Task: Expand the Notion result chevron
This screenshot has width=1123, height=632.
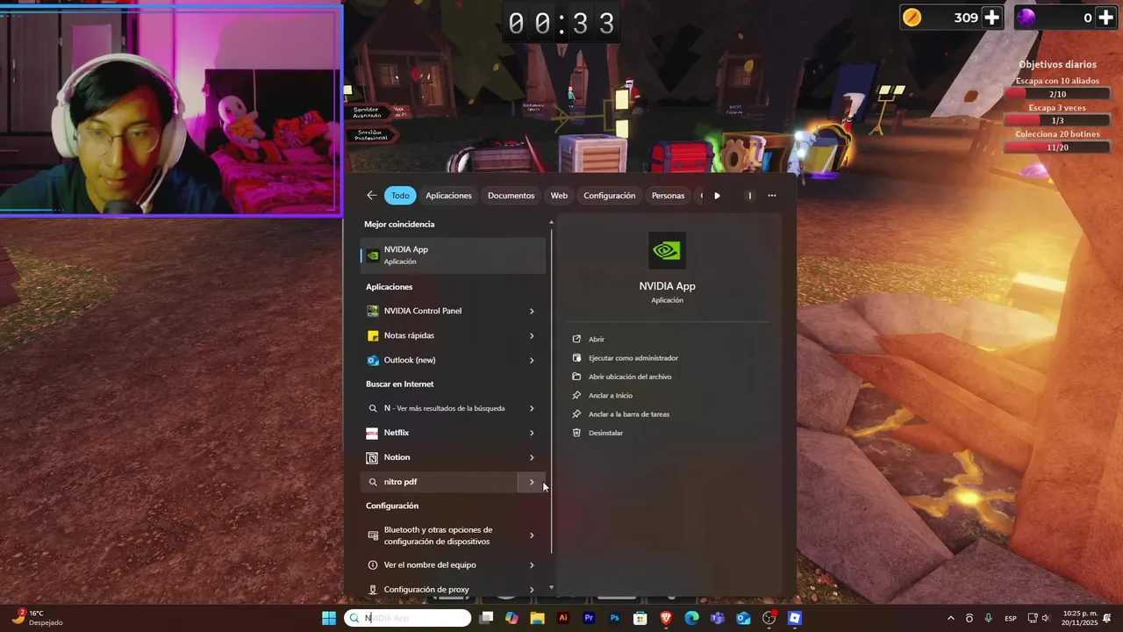Action: click(532, 457)
